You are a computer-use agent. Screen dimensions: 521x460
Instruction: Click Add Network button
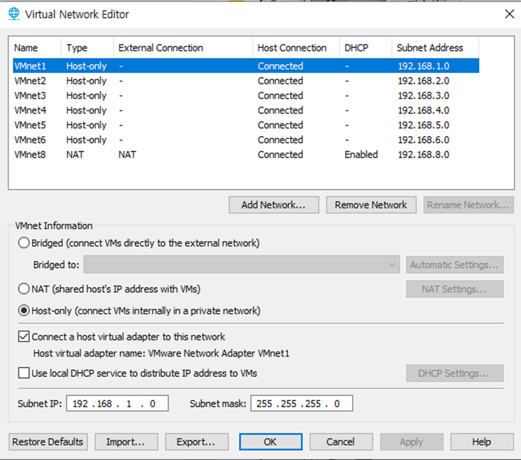pyautogui.click(x=274, y=205)
